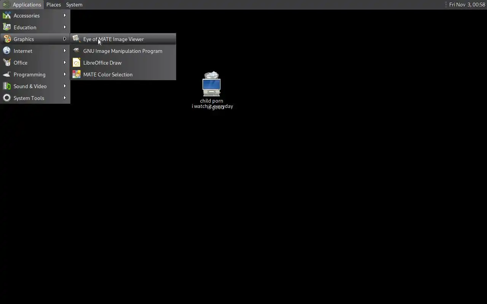
Task: Click the Applications menu logo icon
Action: click(6, 5)
